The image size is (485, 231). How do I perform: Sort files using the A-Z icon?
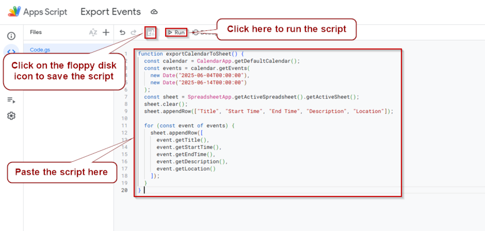point(93,32)
